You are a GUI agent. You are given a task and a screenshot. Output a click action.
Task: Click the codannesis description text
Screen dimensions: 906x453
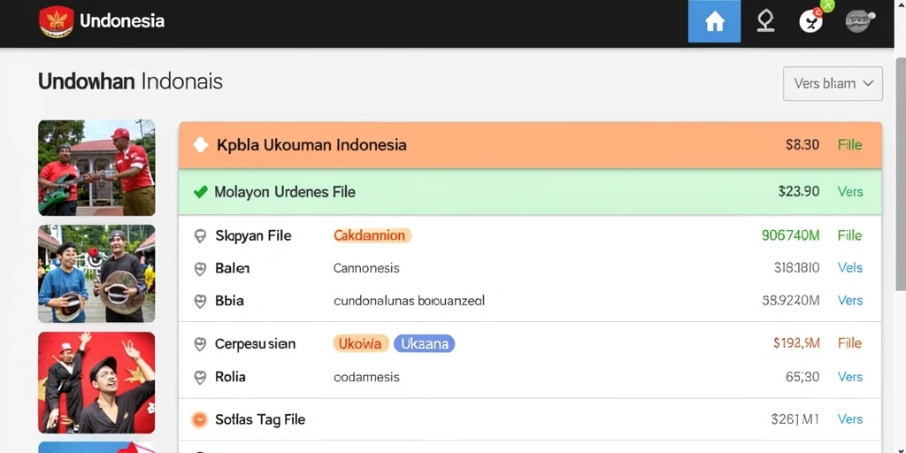point(366,377)
